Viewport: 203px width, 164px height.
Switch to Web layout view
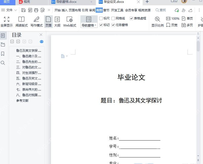[70, 22]
